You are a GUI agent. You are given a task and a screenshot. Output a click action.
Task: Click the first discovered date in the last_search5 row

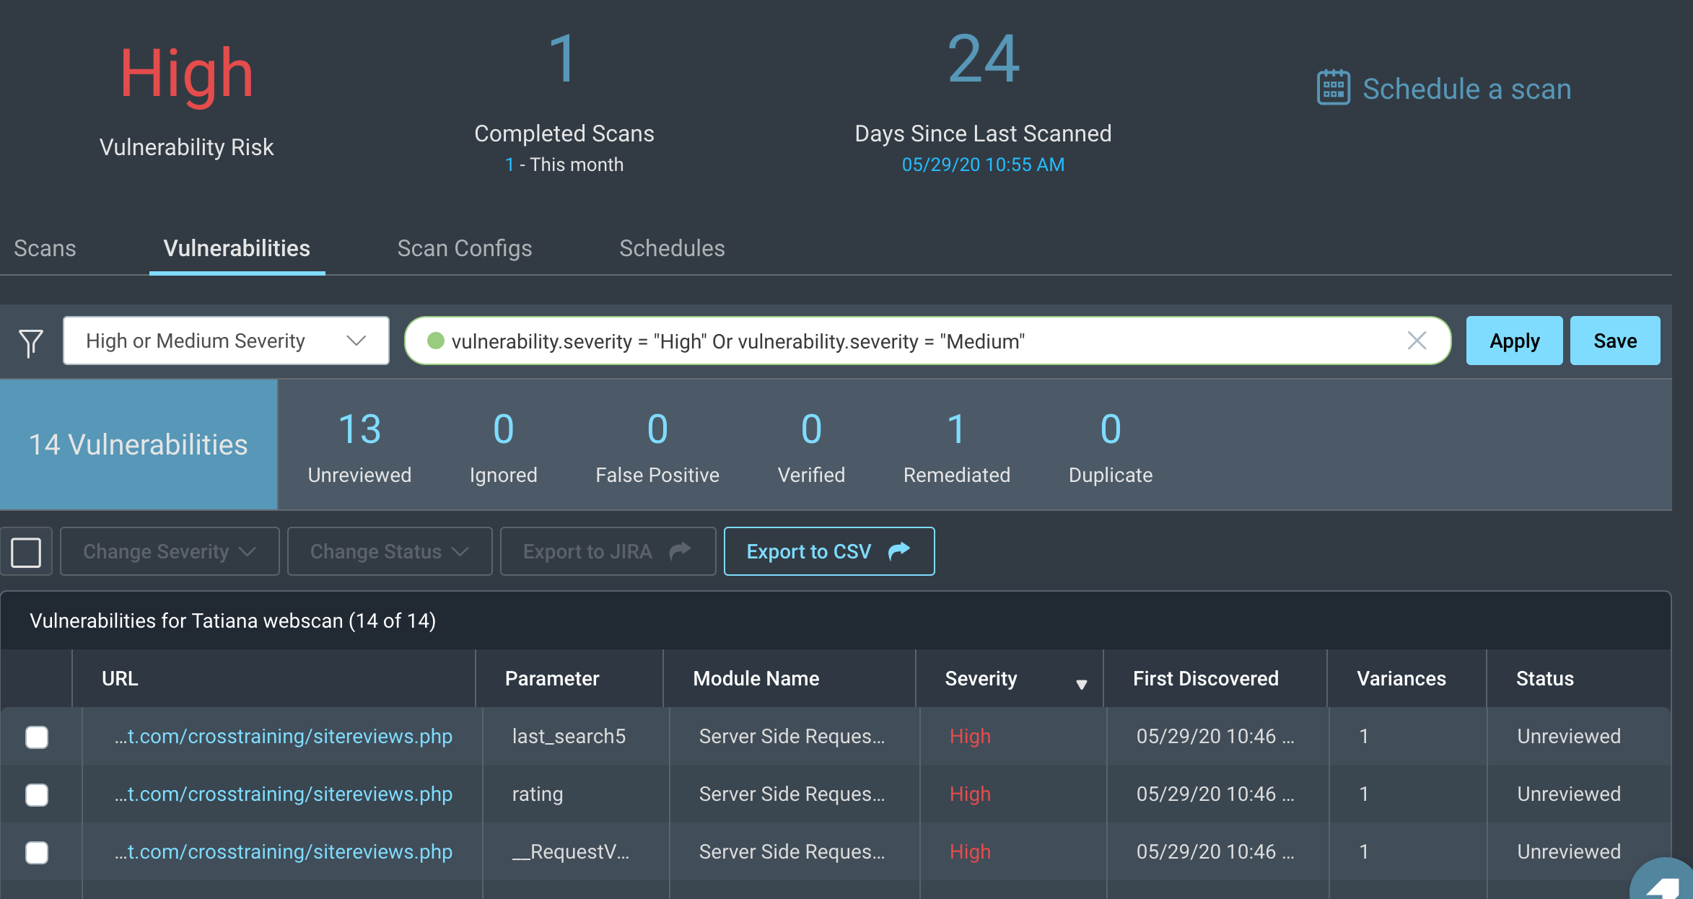click(1215, 736)
